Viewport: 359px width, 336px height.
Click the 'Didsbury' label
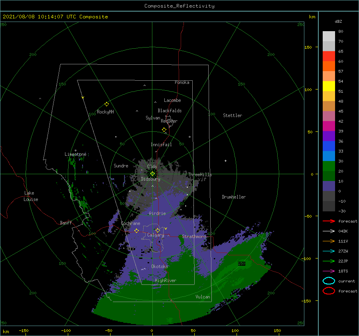151,179
